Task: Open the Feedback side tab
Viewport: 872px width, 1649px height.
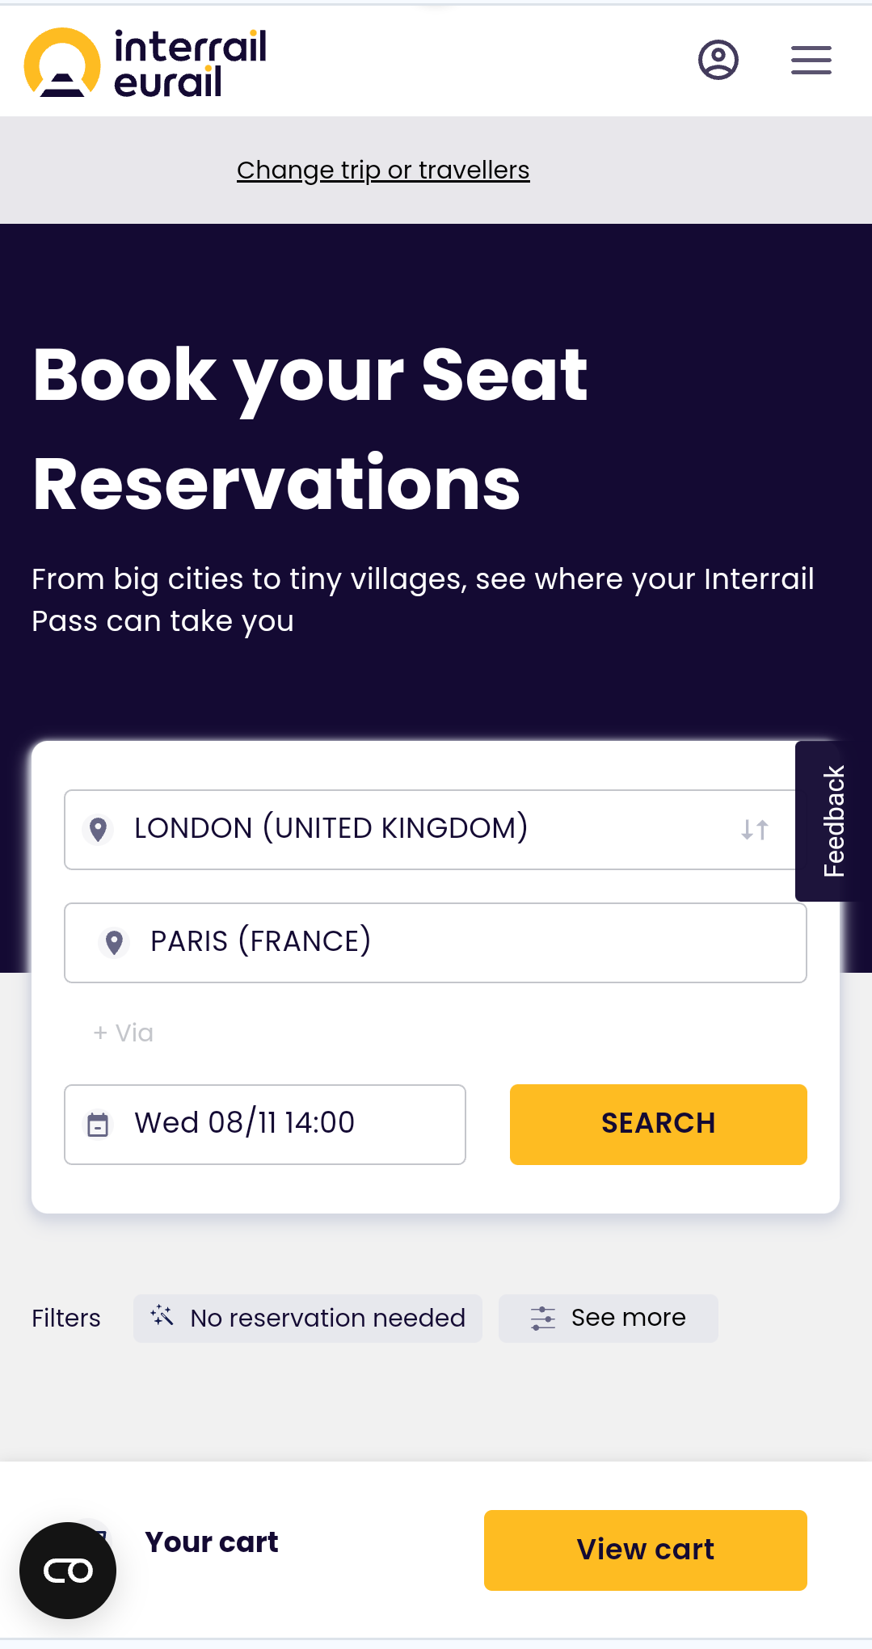Action: pyautogui.click(x=833, y=821)
